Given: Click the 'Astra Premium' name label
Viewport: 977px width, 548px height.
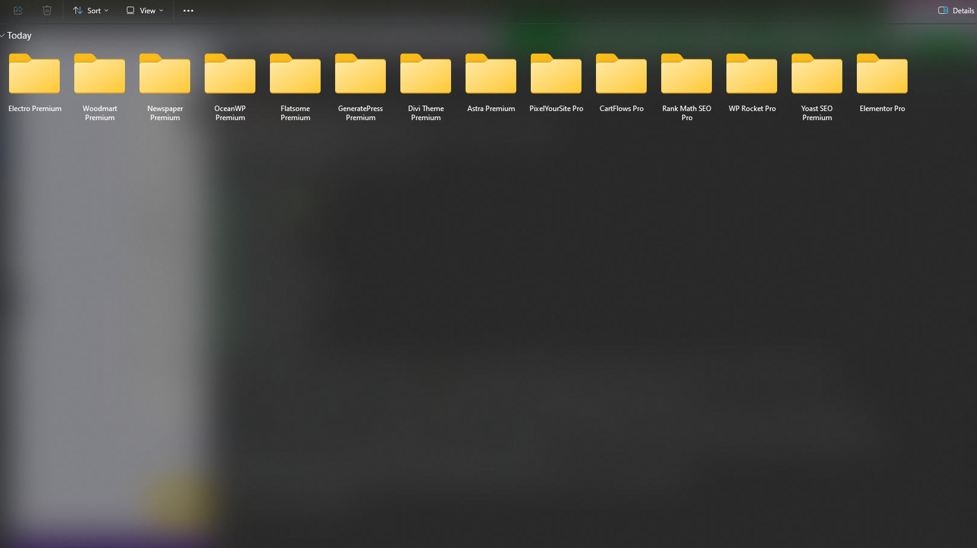Looking at the screenshot, I should [x=491, y=109].
